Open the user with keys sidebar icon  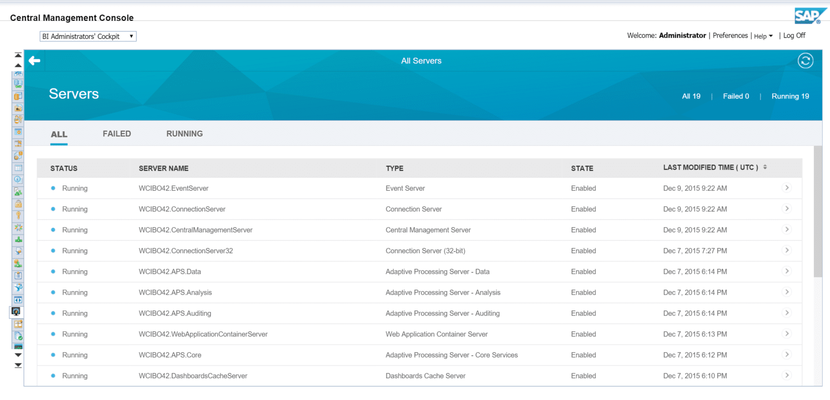tap(18, 120)
